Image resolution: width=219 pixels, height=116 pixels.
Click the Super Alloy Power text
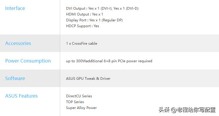[81, 108]
